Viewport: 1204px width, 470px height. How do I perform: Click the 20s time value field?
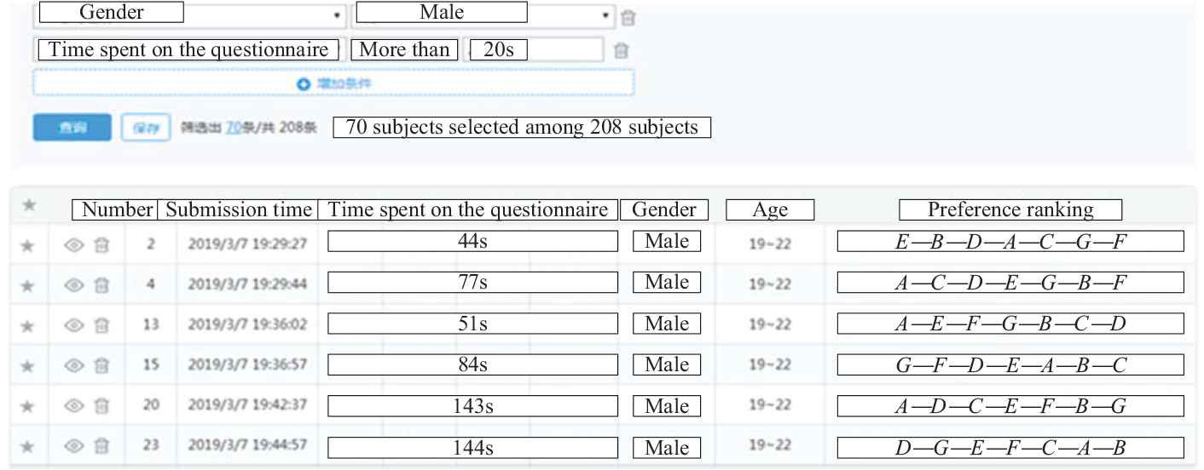(x=537, y=49)
